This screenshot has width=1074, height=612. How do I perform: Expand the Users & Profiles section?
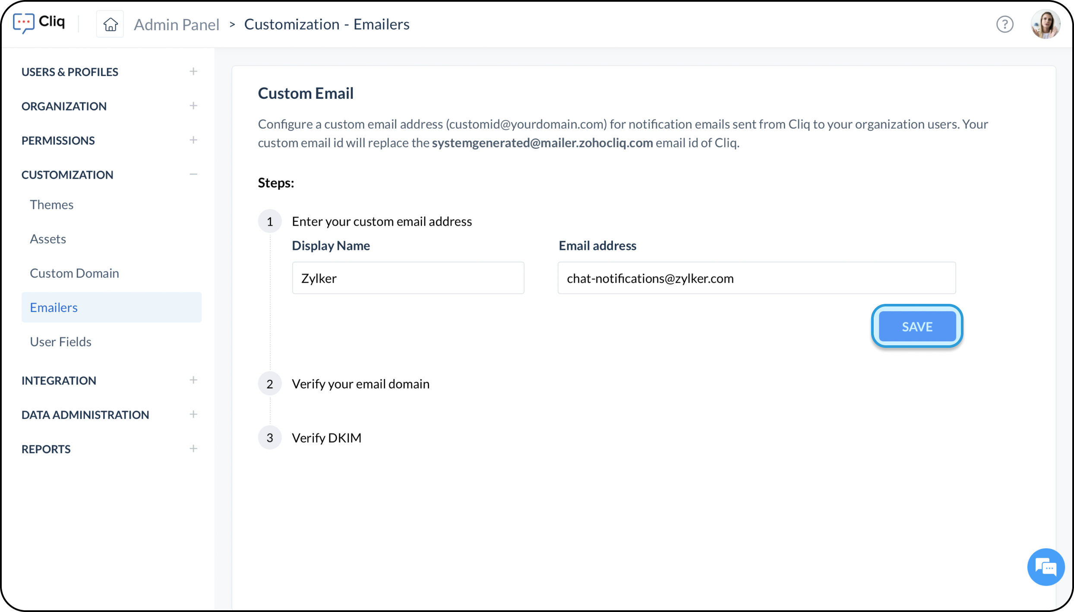(193, 72)
